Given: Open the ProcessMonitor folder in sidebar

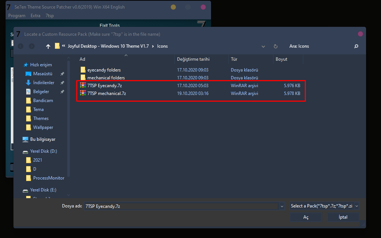Looking at the screenshot, I should point(49,178).
